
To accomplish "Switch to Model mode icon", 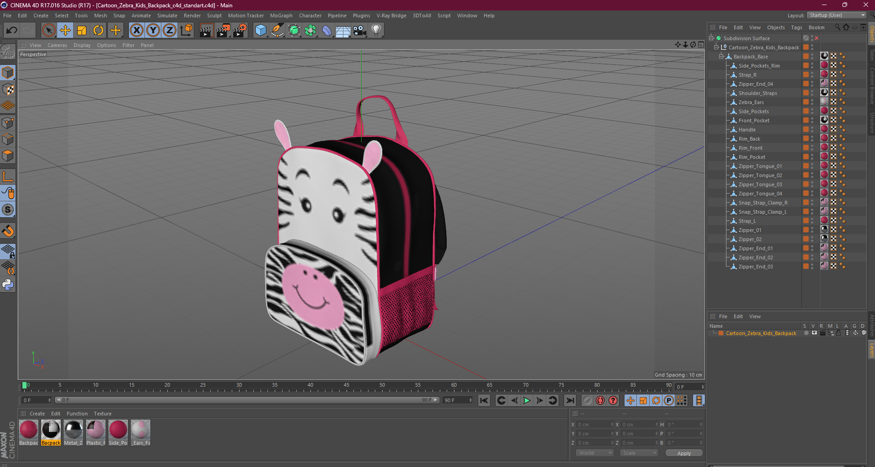I will 8,73.
